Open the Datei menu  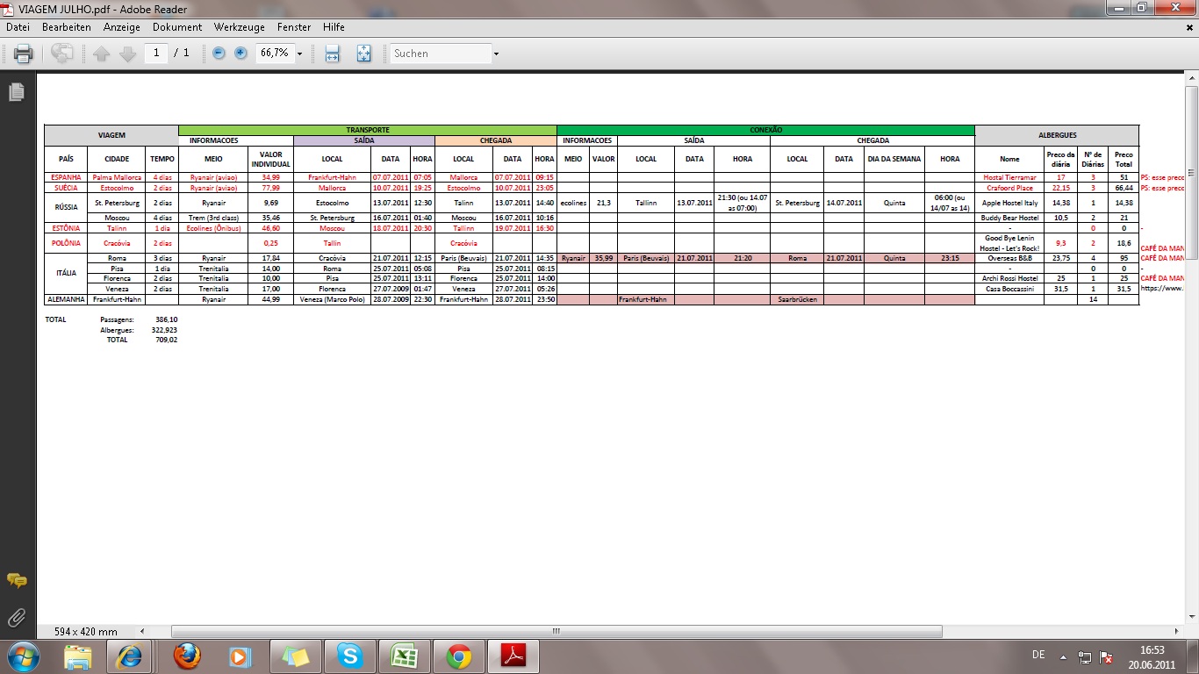pyautogui.click(x=18, y=27)
